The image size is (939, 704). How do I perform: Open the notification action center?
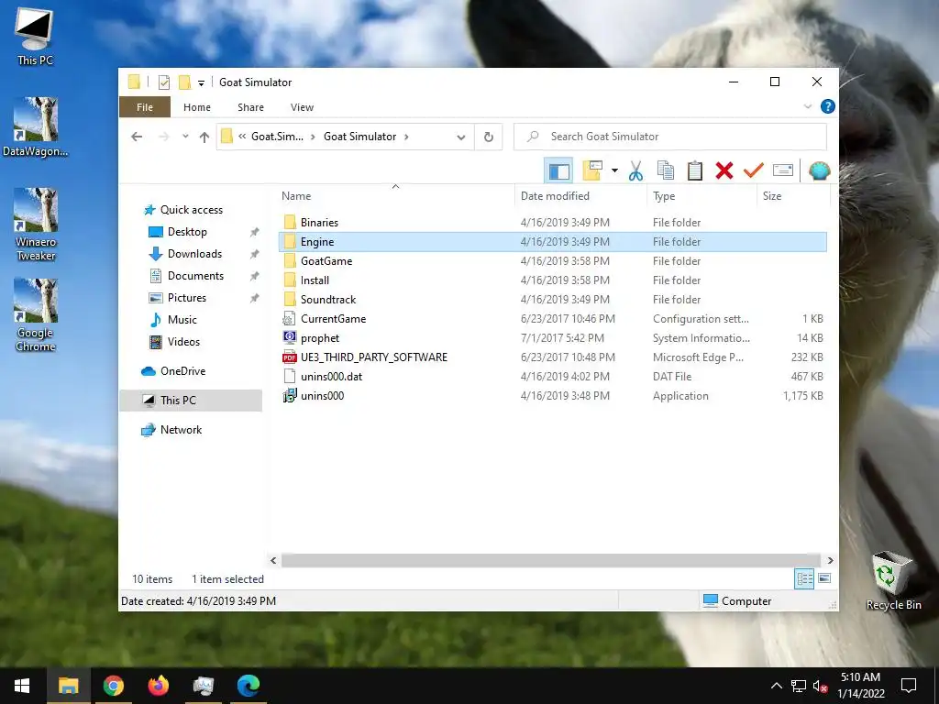click(x=909, y=686)
